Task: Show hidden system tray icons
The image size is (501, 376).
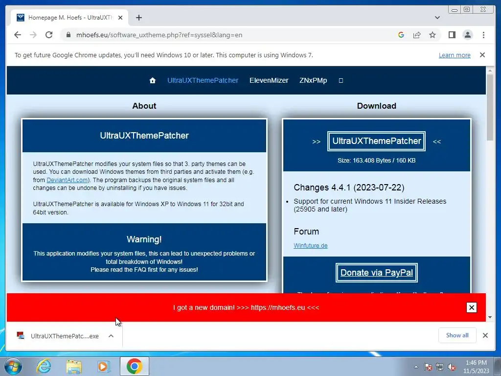Action: click(416, 367)
